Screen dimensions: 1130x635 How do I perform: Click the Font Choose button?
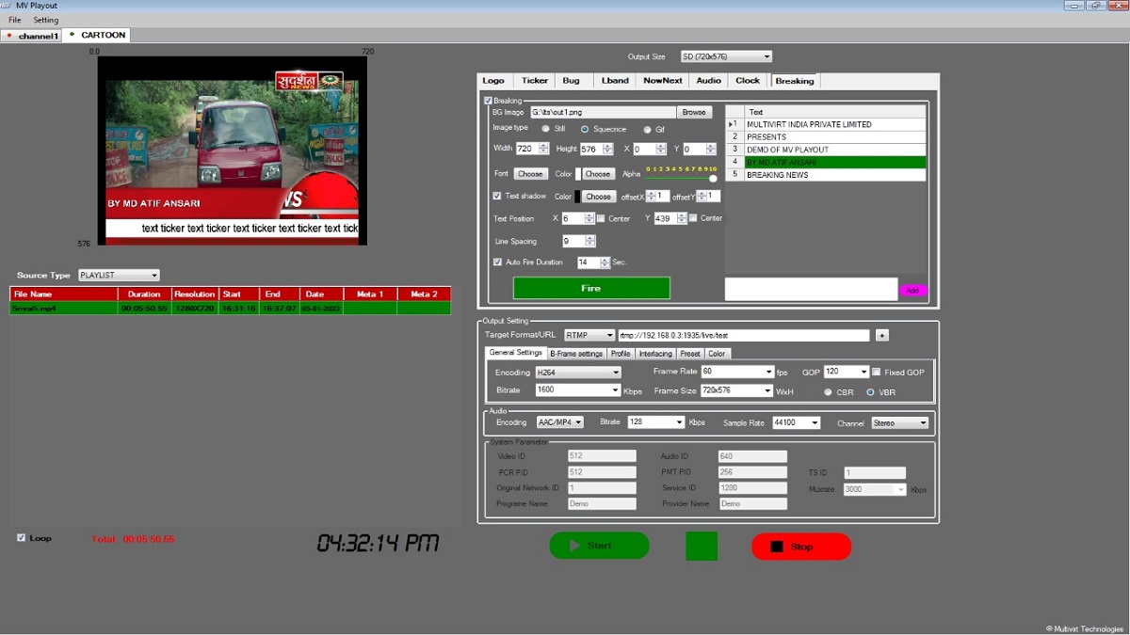530,174
